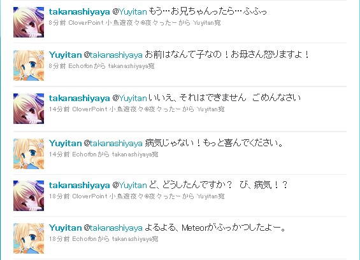The height and width of the screenshot is (260, 360).
Task: Click Yuyitan's avatar beside the お母さん怒りますよ tweet
Action: coord(29,65)
